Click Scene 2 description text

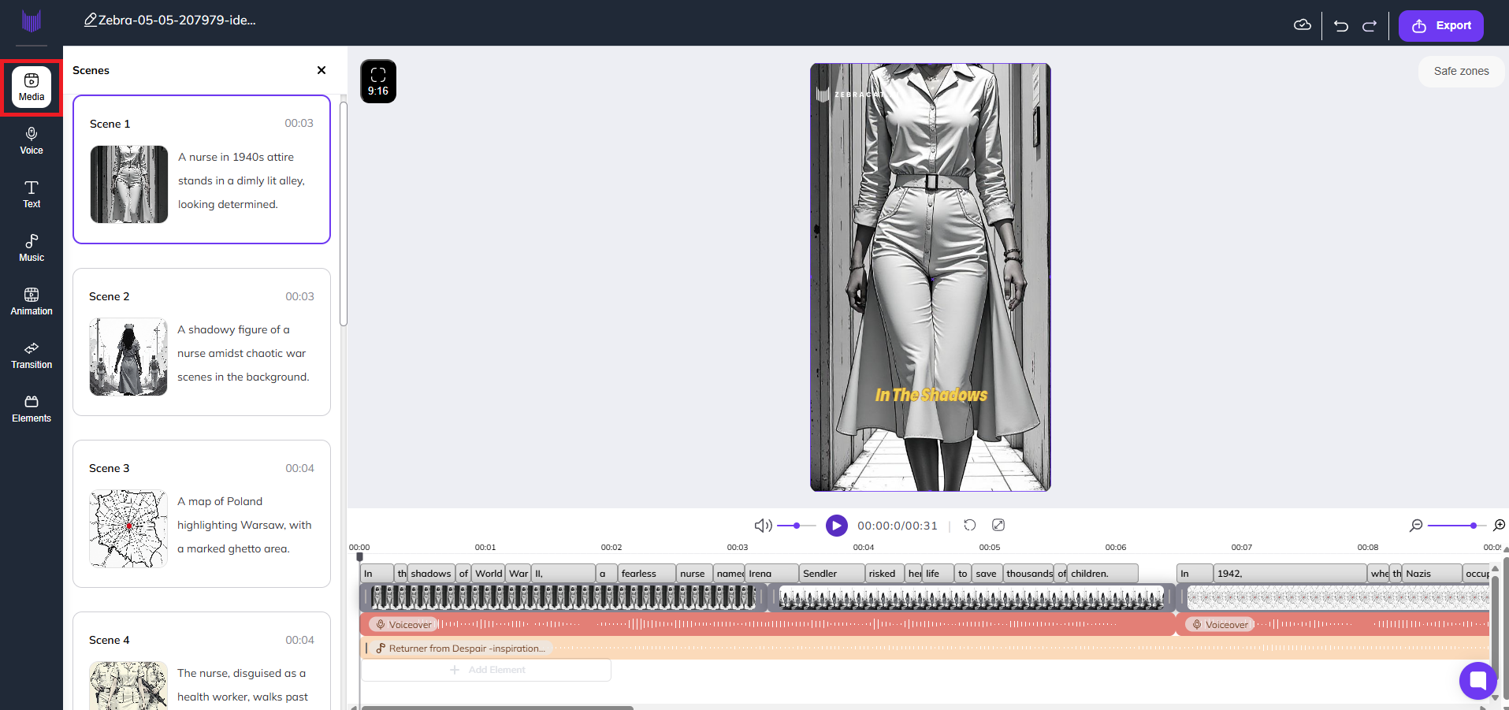[243, 353]
